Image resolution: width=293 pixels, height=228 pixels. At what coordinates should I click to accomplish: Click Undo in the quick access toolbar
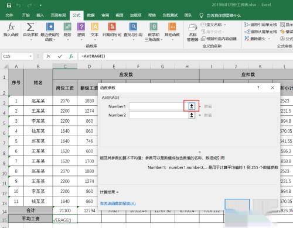click(19, 5)
